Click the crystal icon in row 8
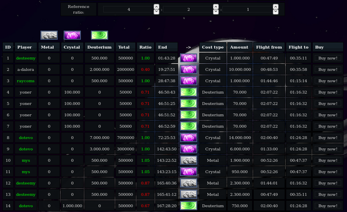This screenshot has width=347, height=212. coord(188,137)
